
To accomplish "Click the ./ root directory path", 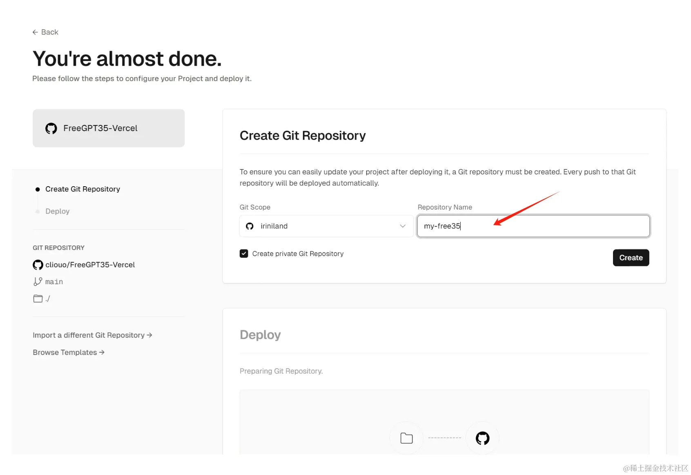I will (48, 299).
